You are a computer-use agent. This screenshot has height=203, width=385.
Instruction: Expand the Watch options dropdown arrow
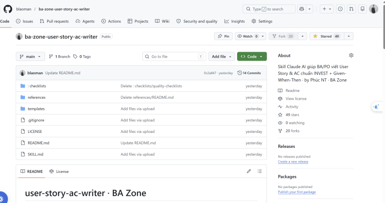click(x=263, y=36)
